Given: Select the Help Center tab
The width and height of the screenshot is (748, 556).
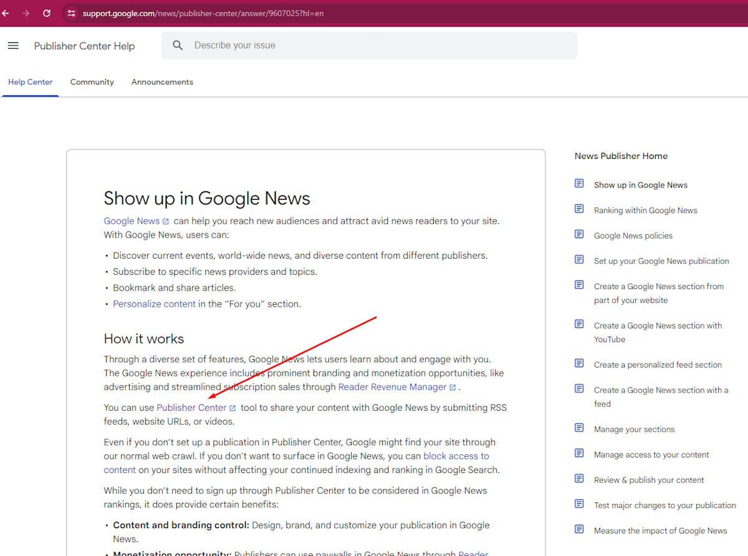Looking at the screenshot, I should [x=31, y=82].
